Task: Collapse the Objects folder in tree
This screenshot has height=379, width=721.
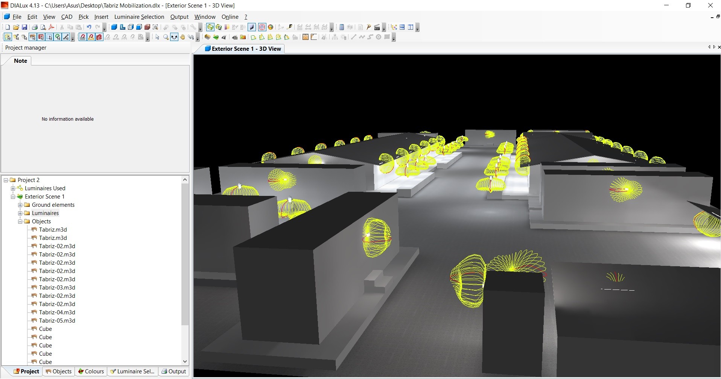Action: coord(20,221)
